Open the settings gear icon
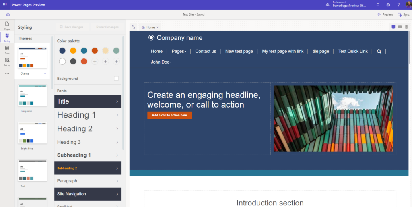Screen dimensions: 412x207 coord(388,5)
